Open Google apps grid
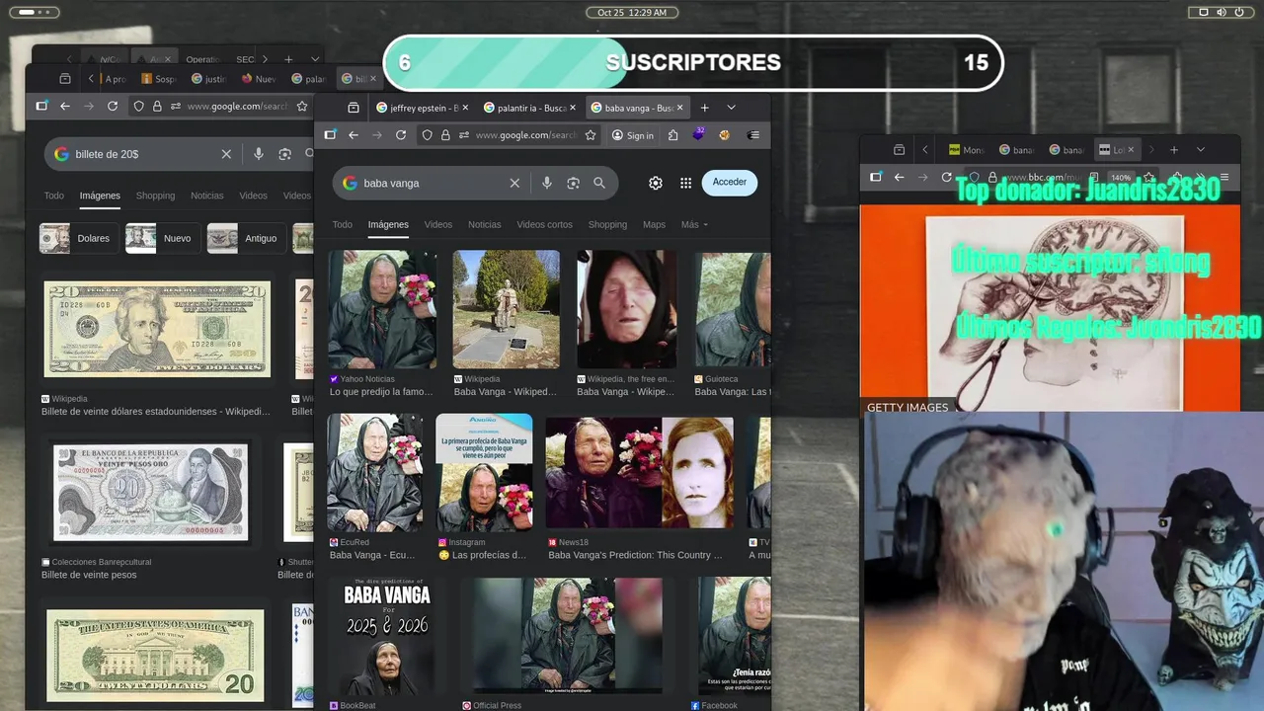The width and height of the screenshot is (1264, 711). pyautogui.click(x=685, y=183)
